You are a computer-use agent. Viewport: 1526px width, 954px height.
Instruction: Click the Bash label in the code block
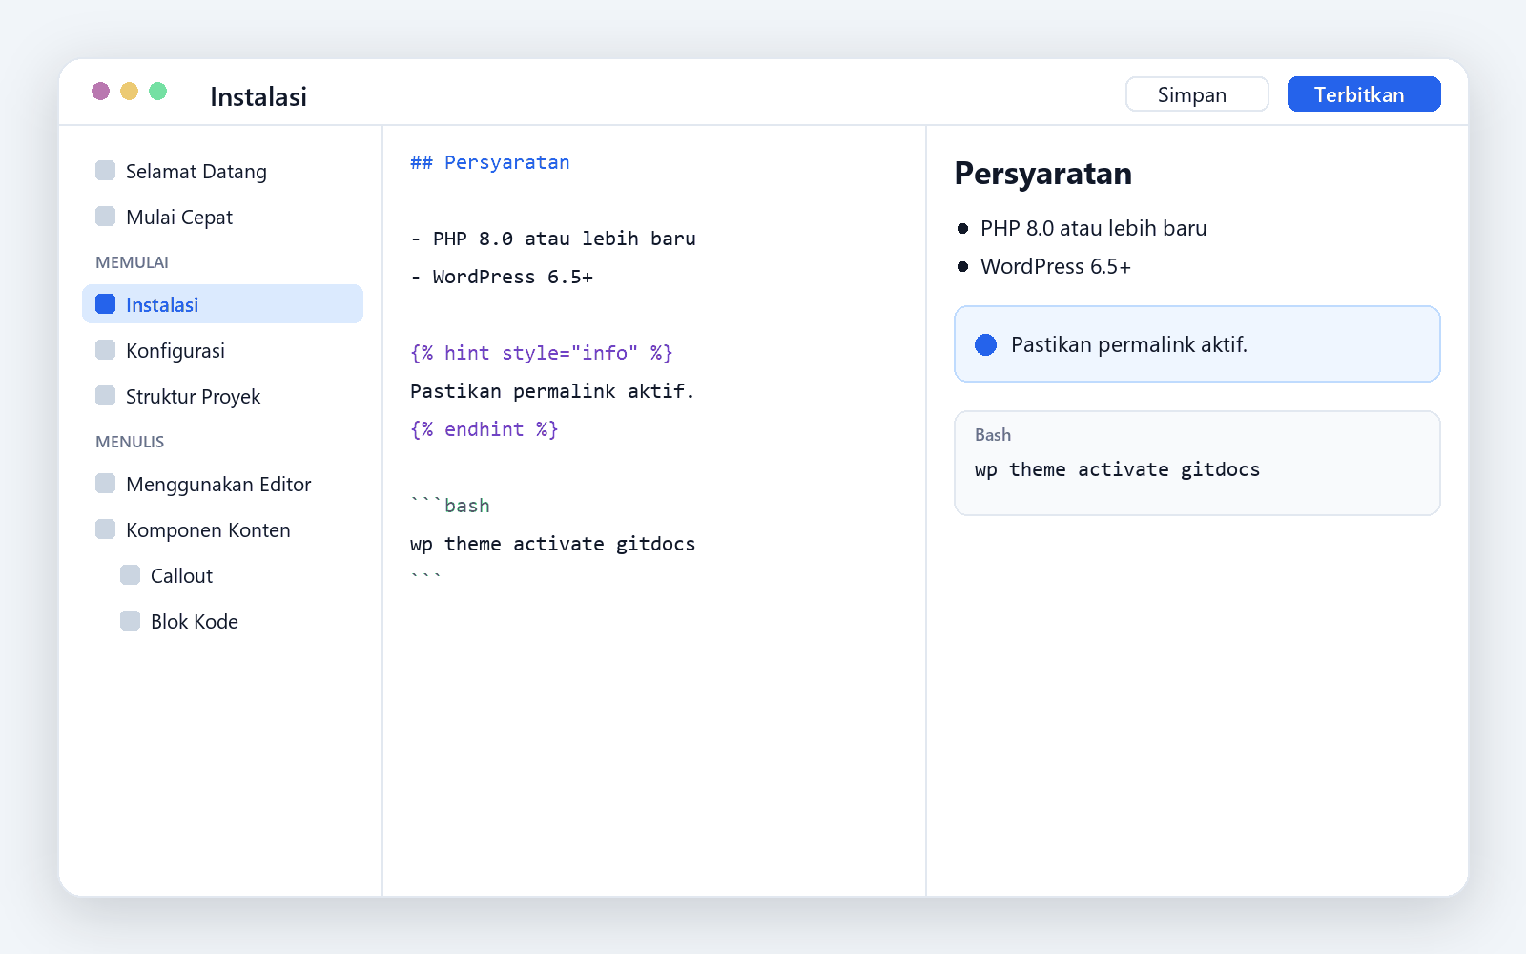(x=993, y=435)
